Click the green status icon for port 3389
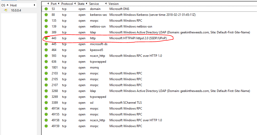This screenshot has height=135, width=257. (x=46, y=103)
